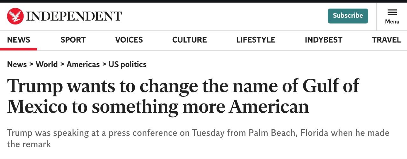
Task: Switch to the News tab
Action: (x=18, y=40)
